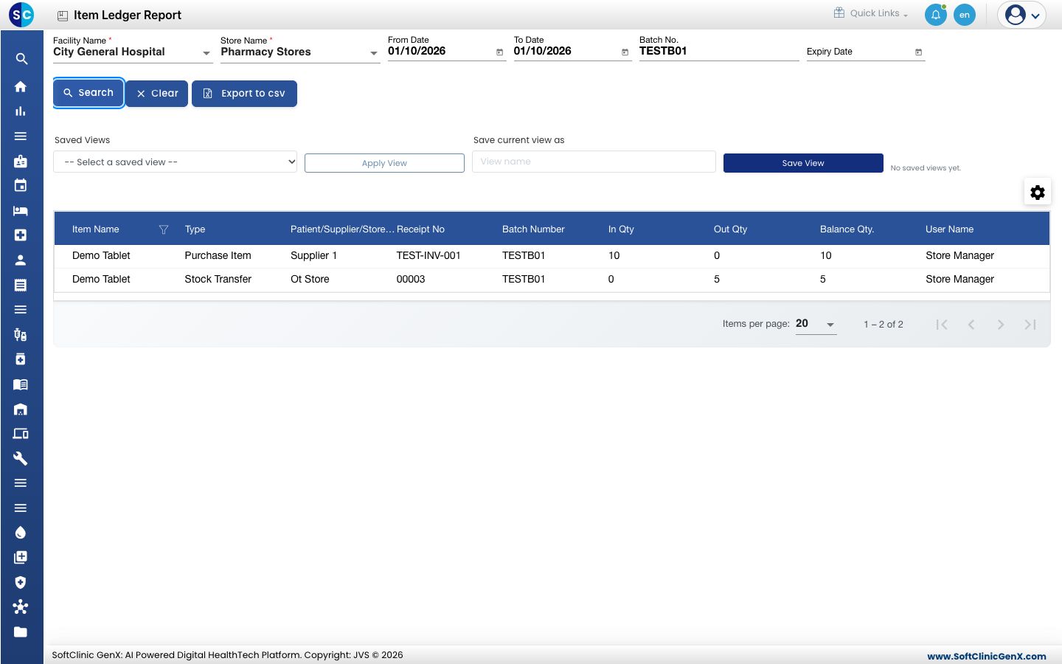
Task: Open the folder sidebar icon
Action: tap(21, 632)
